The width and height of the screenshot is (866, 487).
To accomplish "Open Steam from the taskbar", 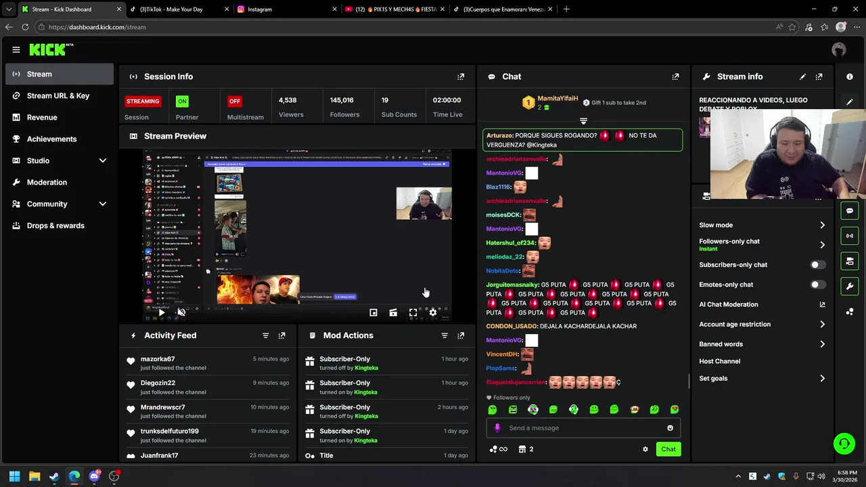I will [54, 476].
